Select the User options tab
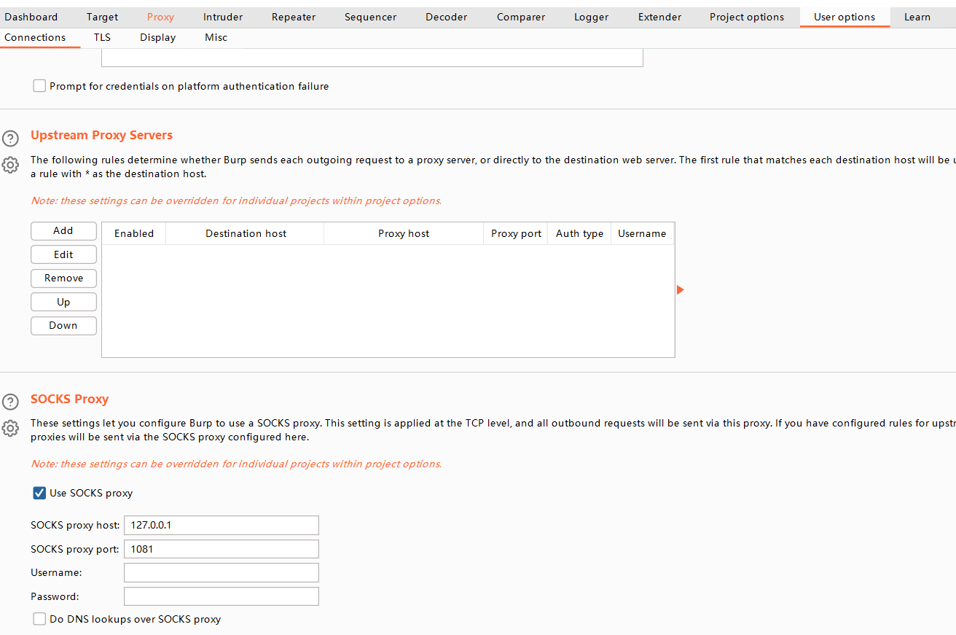956x635 pixels. [x=845, y=17]
